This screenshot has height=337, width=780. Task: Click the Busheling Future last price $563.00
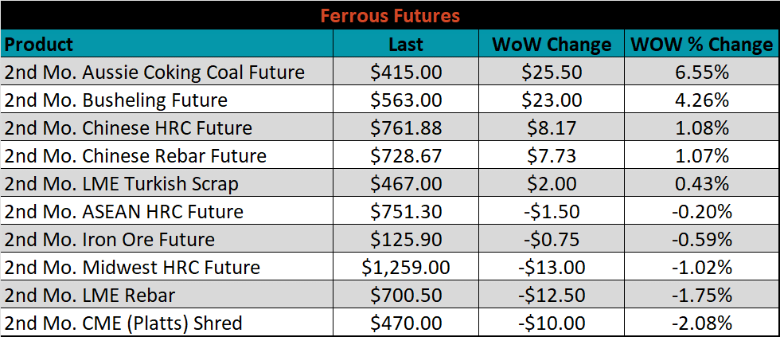point(406,100)
